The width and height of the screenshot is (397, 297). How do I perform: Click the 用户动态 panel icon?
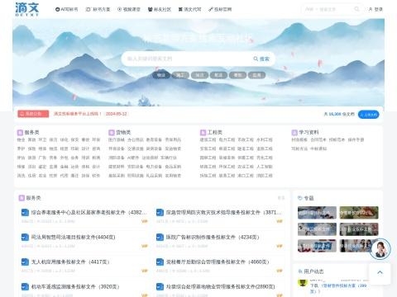[x=300, y=271]
